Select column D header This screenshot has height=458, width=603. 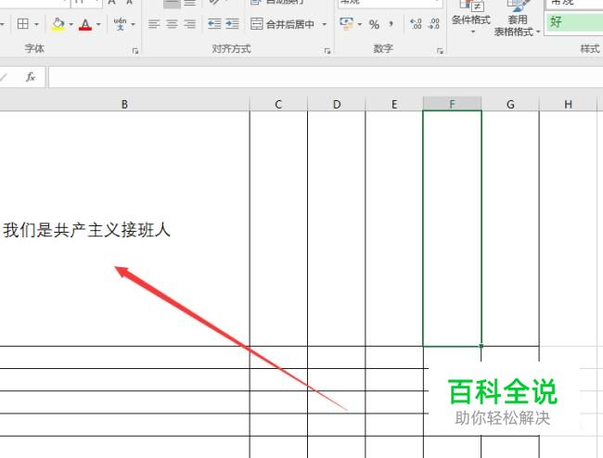click(x=337, y=104)
